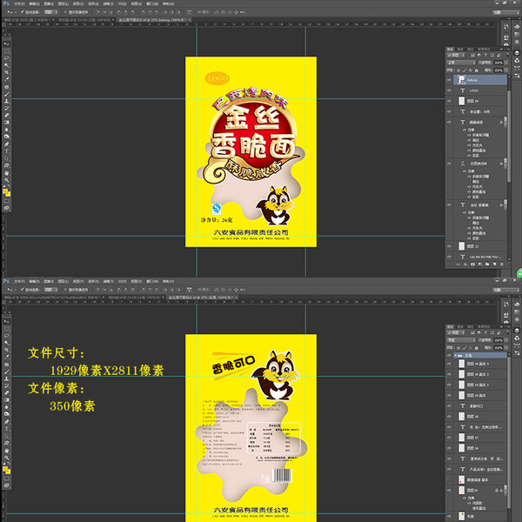
Task: Select Rectangular Marquee tool in upper window
Action: [x=6, y=51]
